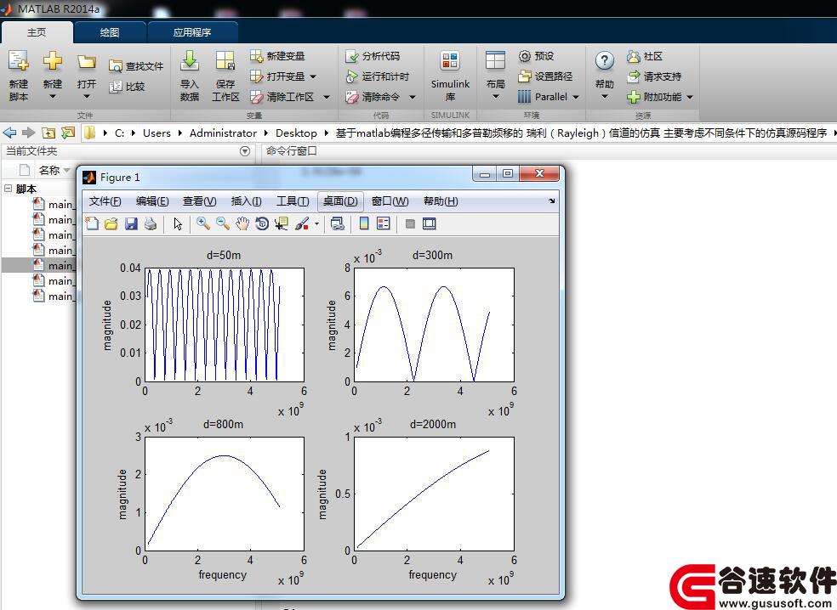Viewport: 837px width, 610px height.
Task: Click Desktop in the address path
Action: click(296, 133)
